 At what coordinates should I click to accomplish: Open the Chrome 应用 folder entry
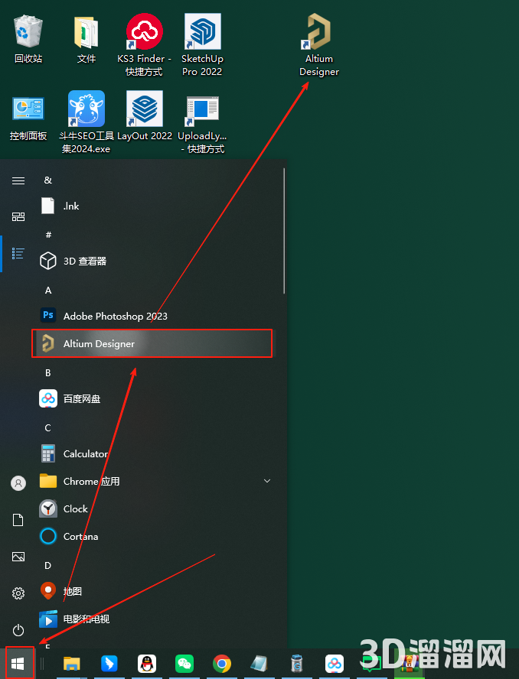click(154, 481)
